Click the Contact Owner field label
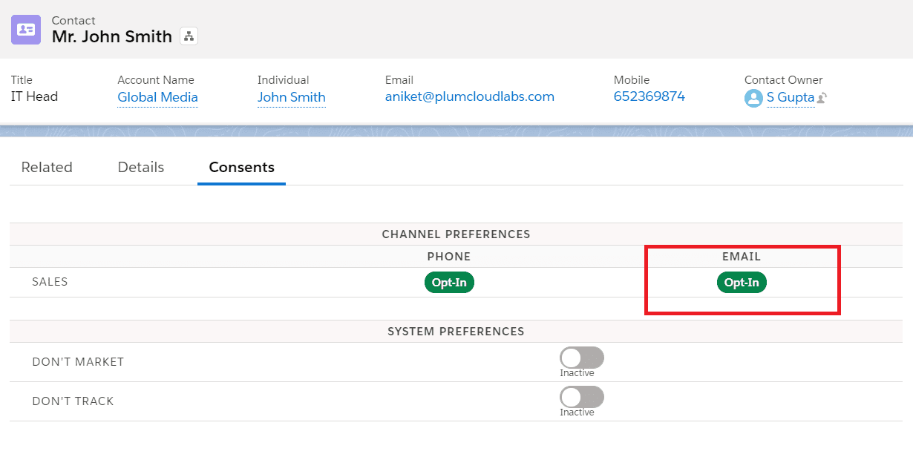Image resolution: width=913 pixels, height=457 pixels. click(784, 80)
